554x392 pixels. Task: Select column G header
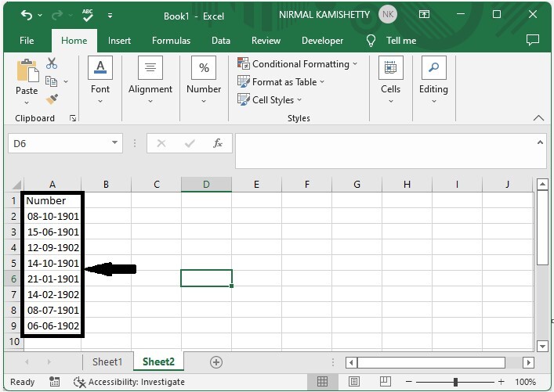point(357,185)
